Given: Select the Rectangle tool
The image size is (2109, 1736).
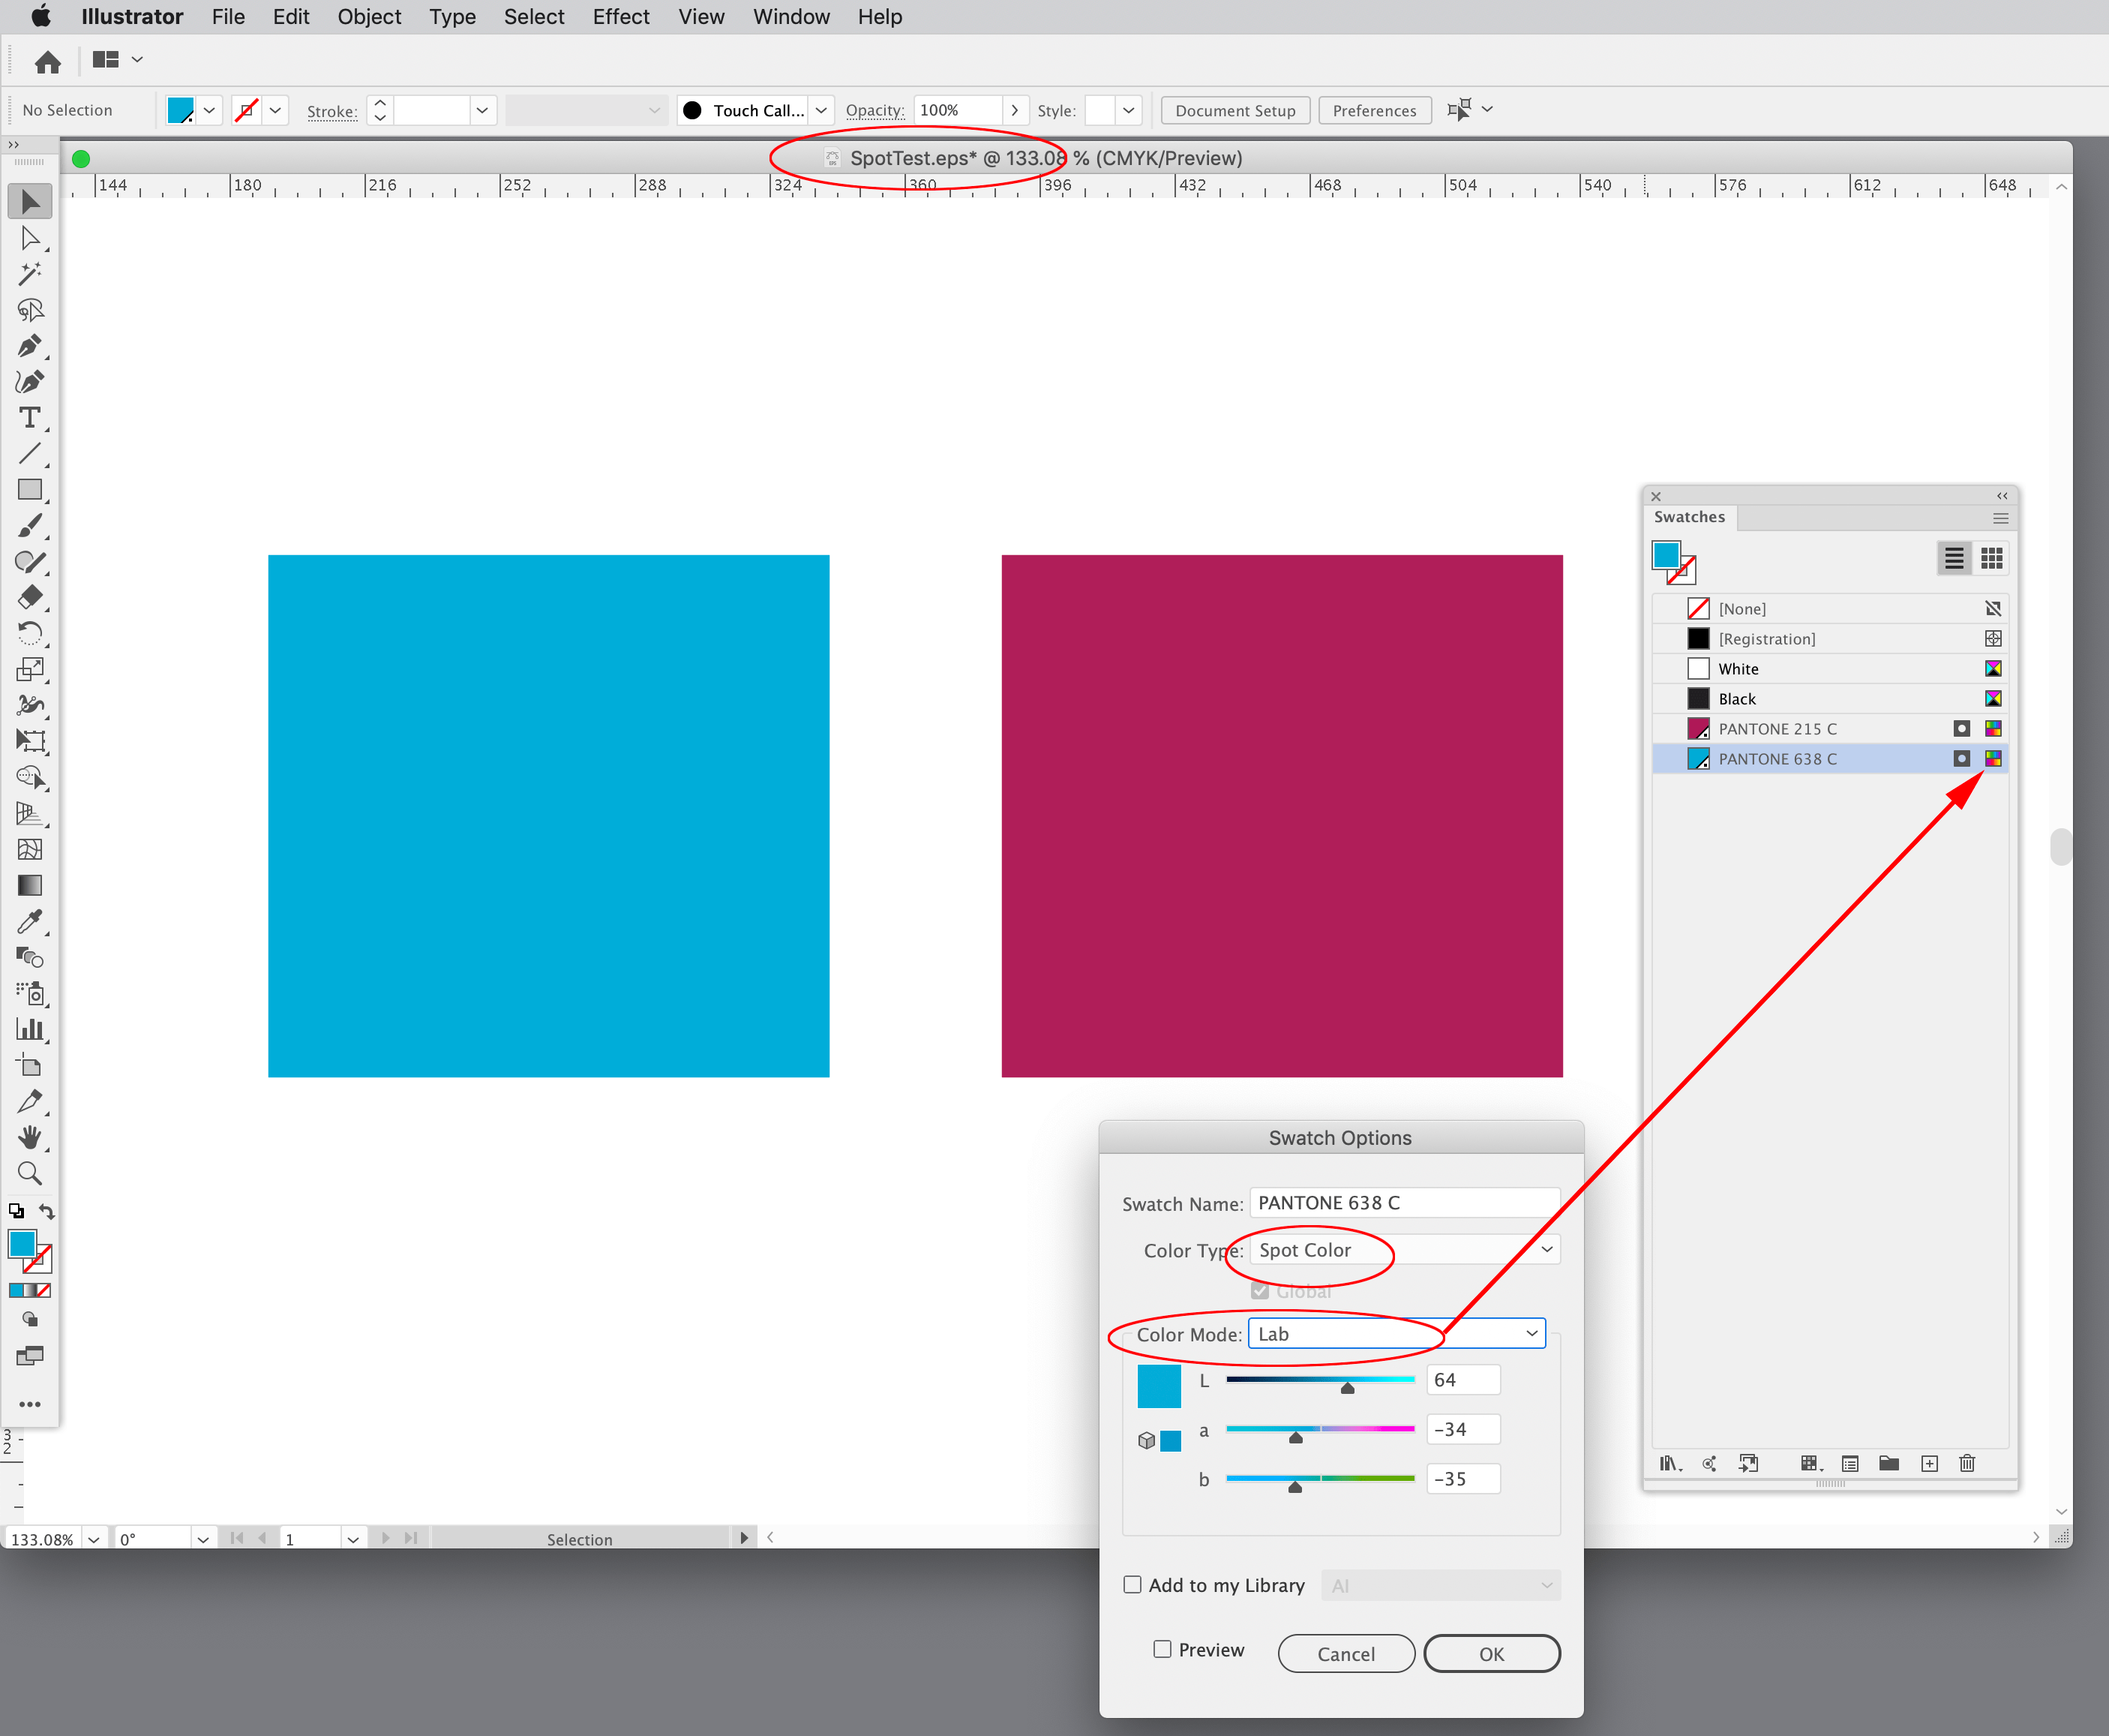Looking at the screenshot, I should pyautogui.click(x=30, y=490).
